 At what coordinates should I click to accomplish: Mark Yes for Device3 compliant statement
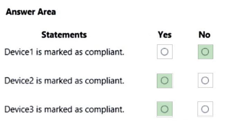pos(164,109)
